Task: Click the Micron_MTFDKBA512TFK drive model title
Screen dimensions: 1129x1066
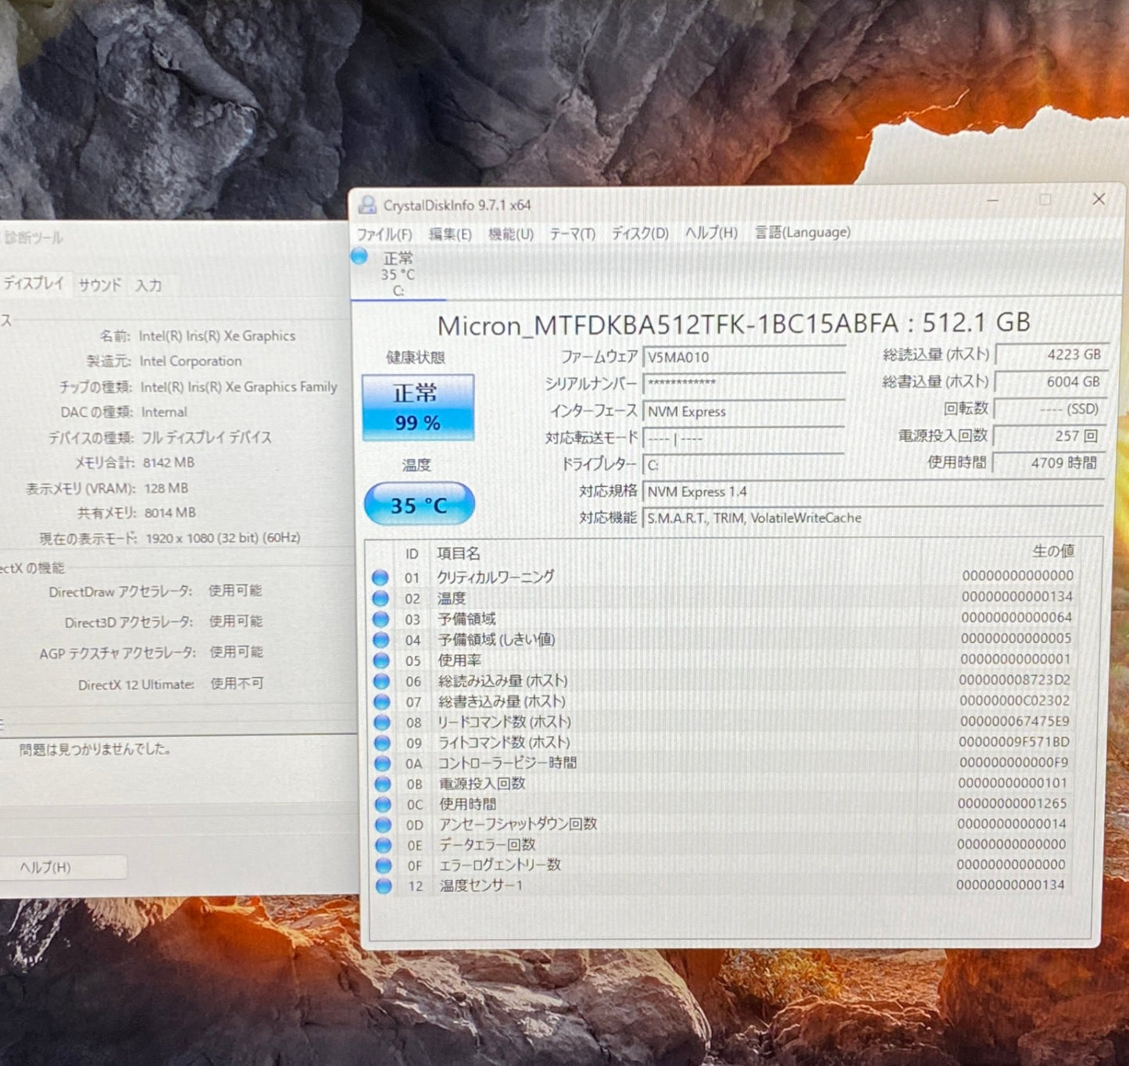Action: 733,323
